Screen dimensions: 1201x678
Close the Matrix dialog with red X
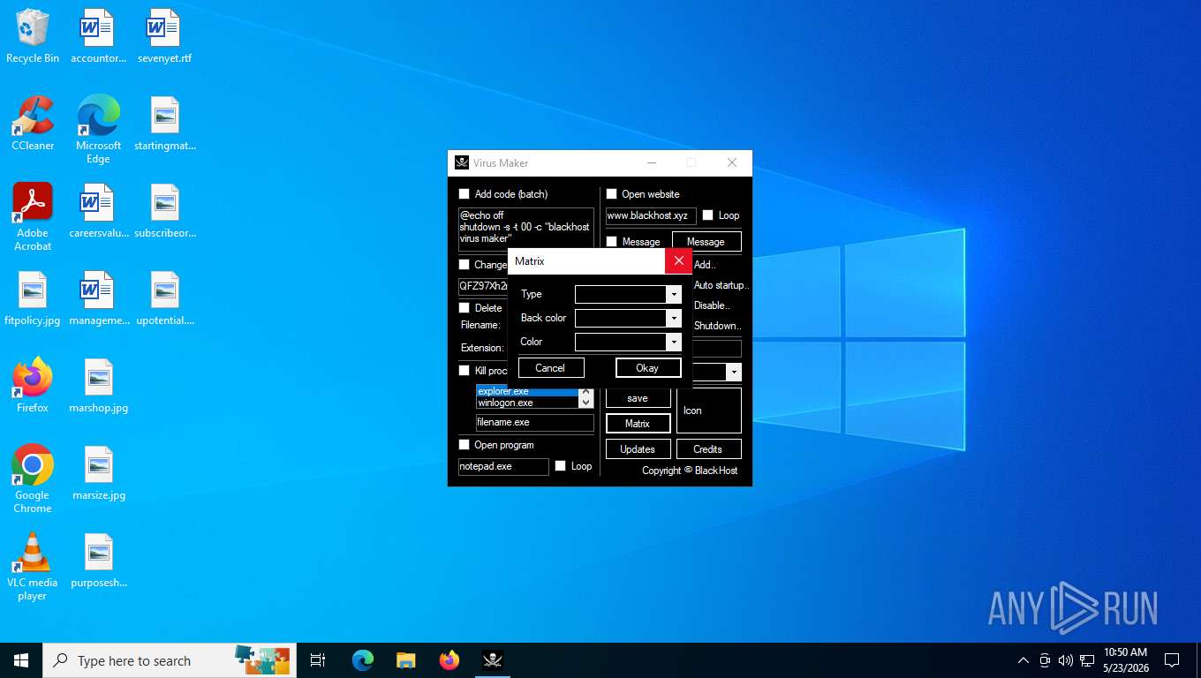coord(678,261)
